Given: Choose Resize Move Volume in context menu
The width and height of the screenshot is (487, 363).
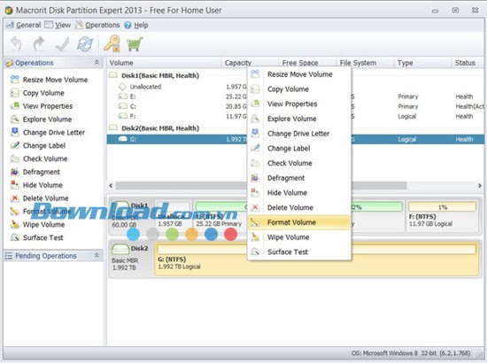Looking at the screenshot, I should coord(299,74).
